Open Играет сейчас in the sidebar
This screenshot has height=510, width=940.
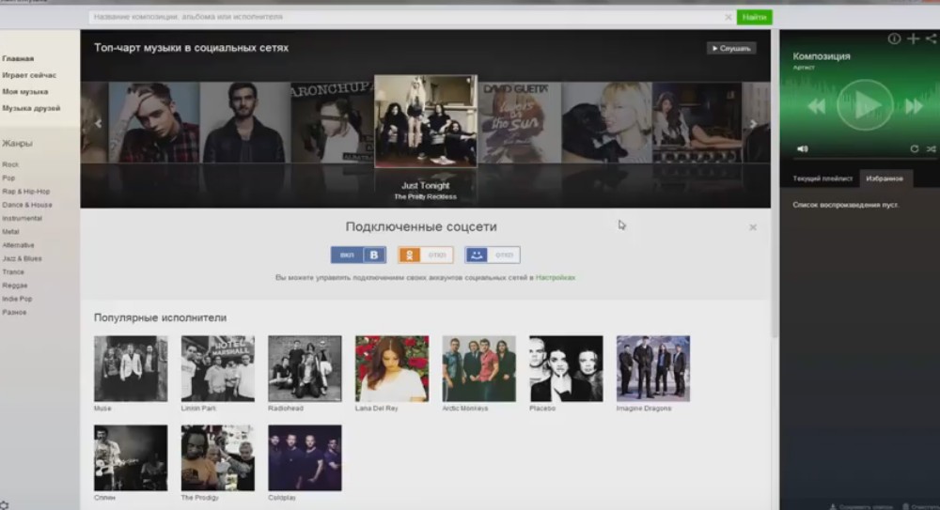point(29,75)
